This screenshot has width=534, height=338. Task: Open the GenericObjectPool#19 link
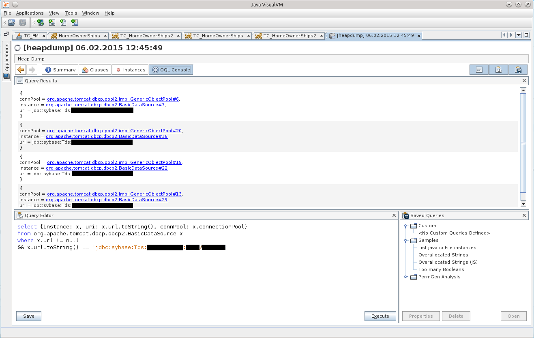114,162
